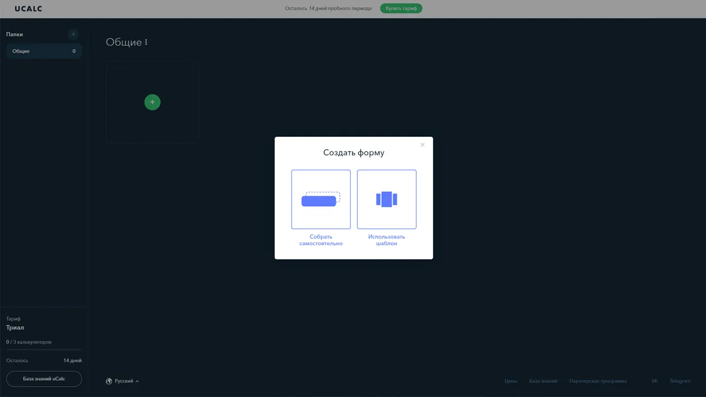Viewport: 706px width, 397px height.
Task: Click the green plus button to add calculator
Action: 152,102
